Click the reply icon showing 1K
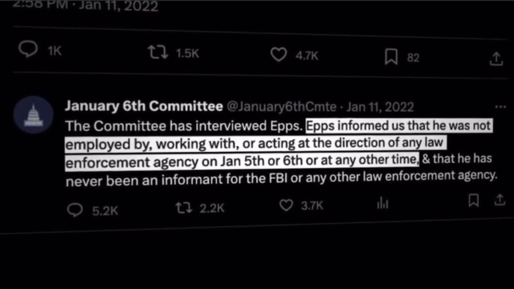Viewport: 514px width, 289px height. pyautogui.click(x=29, y=50)
